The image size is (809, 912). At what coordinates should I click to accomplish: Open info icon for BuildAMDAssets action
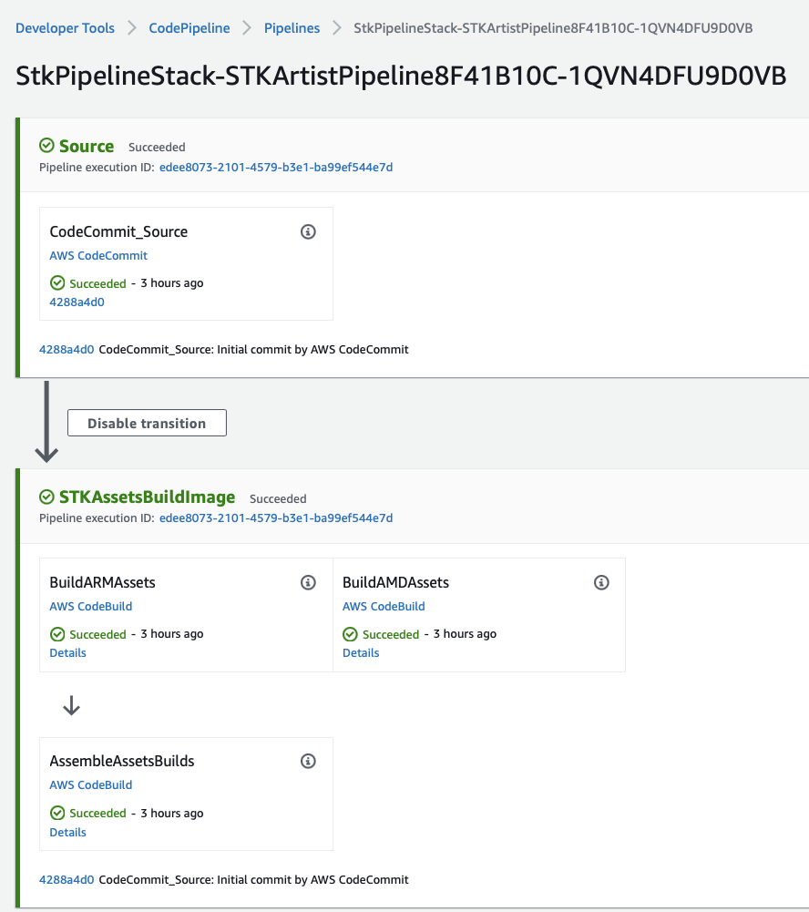coord(600,582)
